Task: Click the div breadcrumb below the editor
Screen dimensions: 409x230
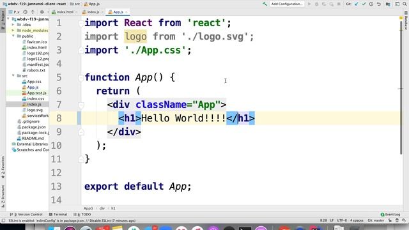Action: coord(102,208)
